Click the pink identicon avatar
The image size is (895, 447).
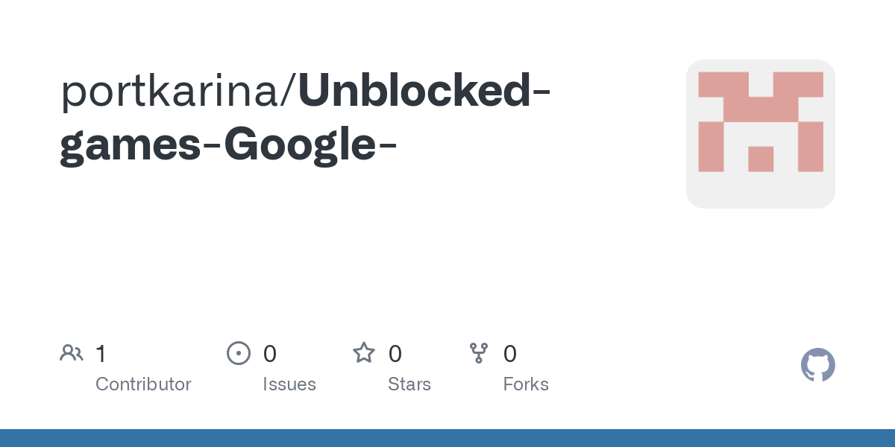tap(761, 134)
